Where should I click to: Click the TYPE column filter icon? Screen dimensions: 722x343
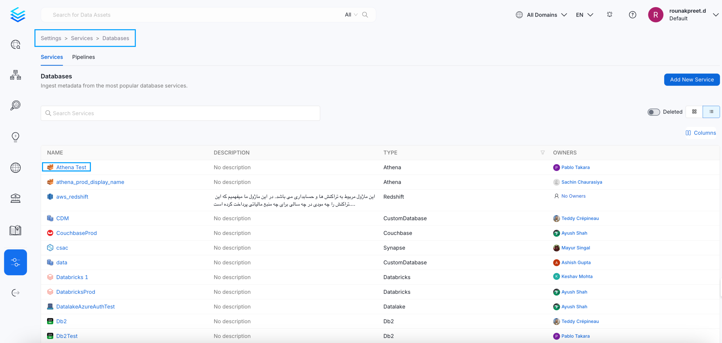coord(542,153)
